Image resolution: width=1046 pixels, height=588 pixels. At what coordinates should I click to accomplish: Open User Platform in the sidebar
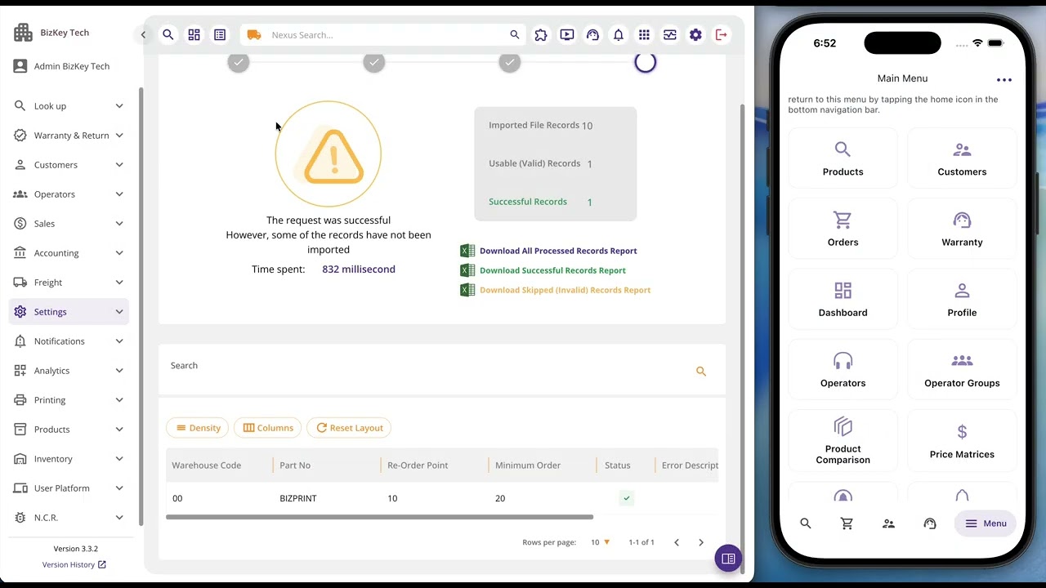tap(69, 488)
